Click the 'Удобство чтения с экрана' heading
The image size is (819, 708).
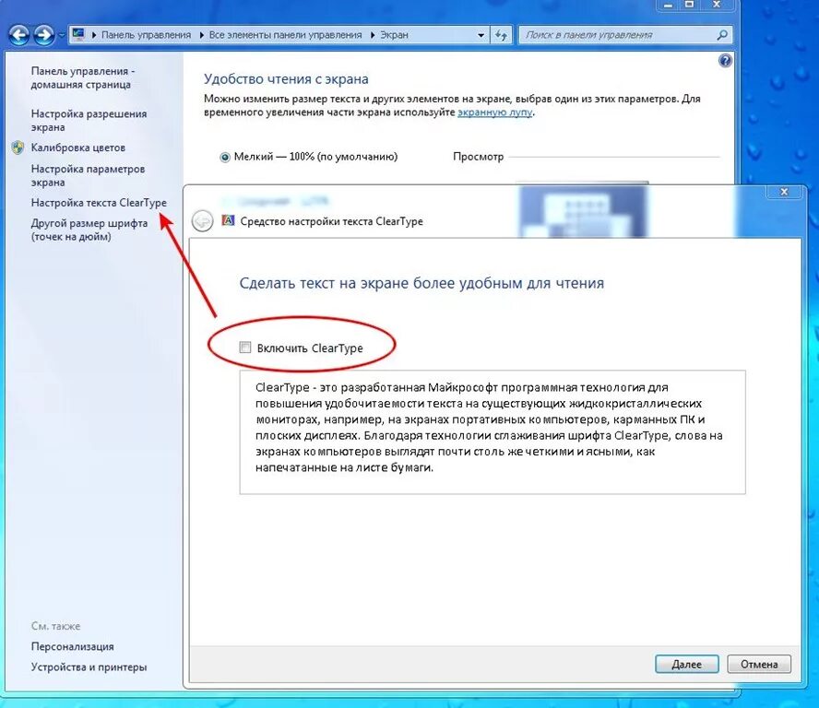coord(286,79)
